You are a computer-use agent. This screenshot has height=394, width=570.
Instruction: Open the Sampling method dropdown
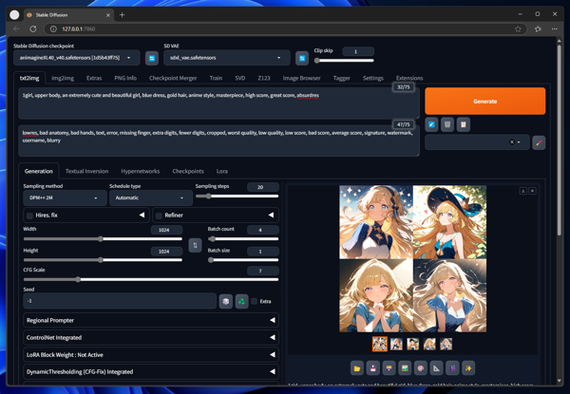65,197
